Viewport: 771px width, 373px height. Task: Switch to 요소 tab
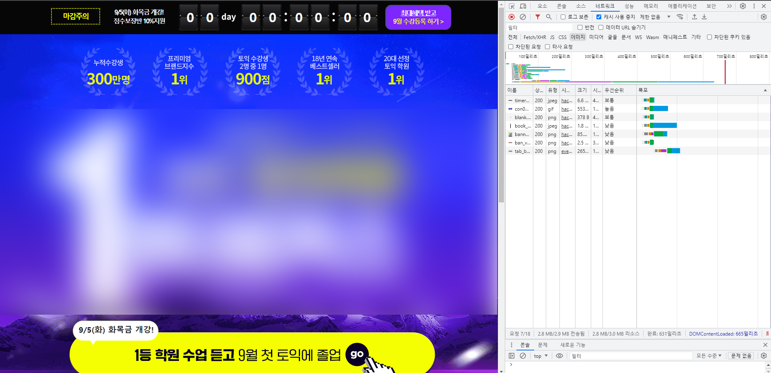pyautogui.click(x=542, y=6)
